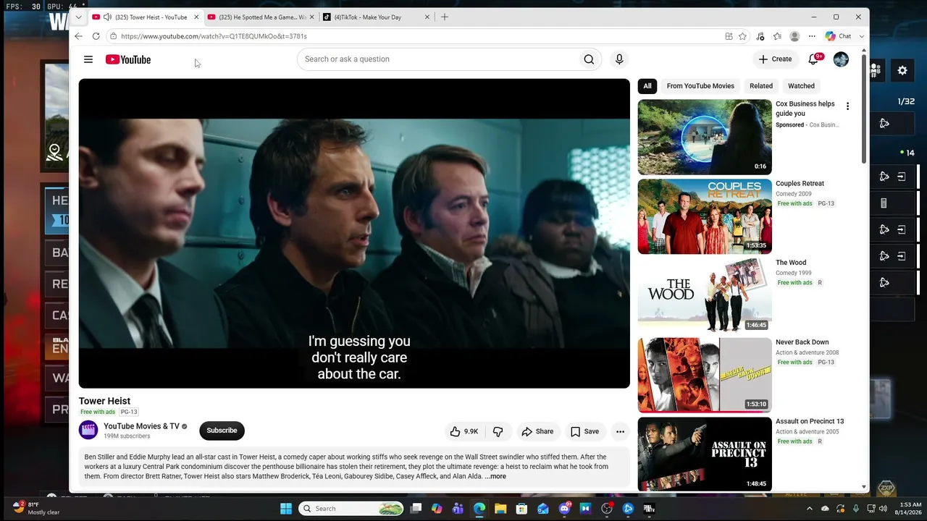Close the TikTok Make Your Day tab
The height and width of the screenshot is (521, 927).
click(x=427, y=17)
